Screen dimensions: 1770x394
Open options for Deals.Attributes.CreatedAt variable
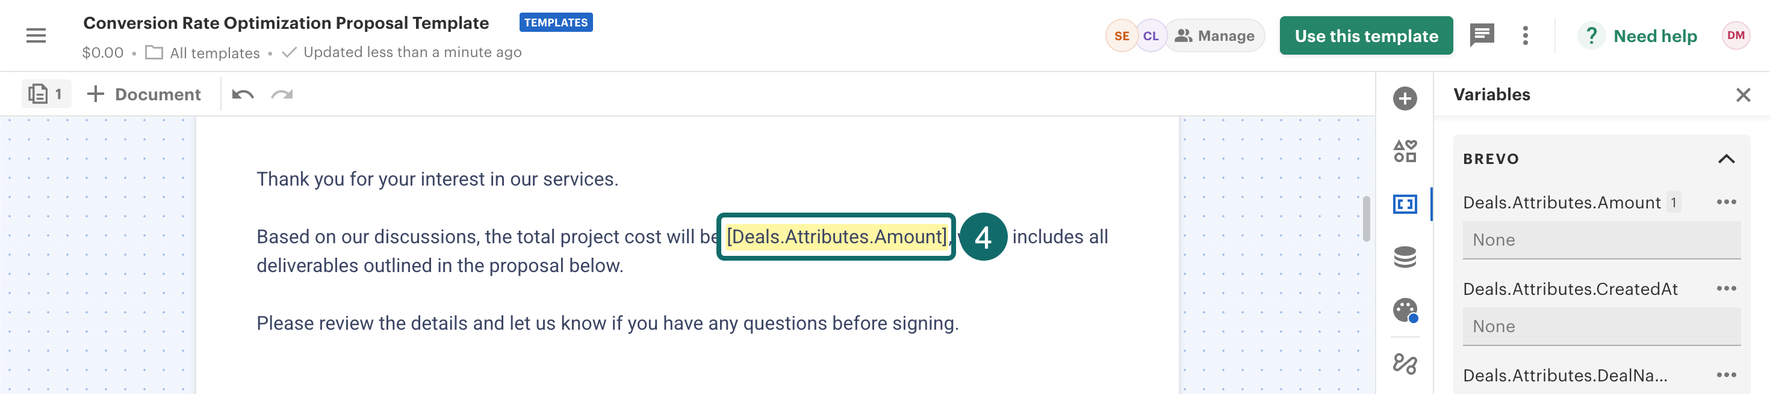pyautogui.click(x=1725, y=288)
